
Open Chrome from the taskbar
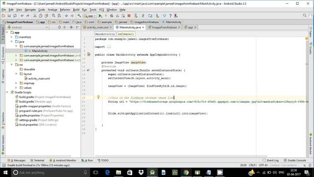click(186, 173)
